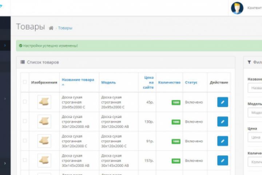
Task: Click the Список товаров list icon
Action: (23, 62)
